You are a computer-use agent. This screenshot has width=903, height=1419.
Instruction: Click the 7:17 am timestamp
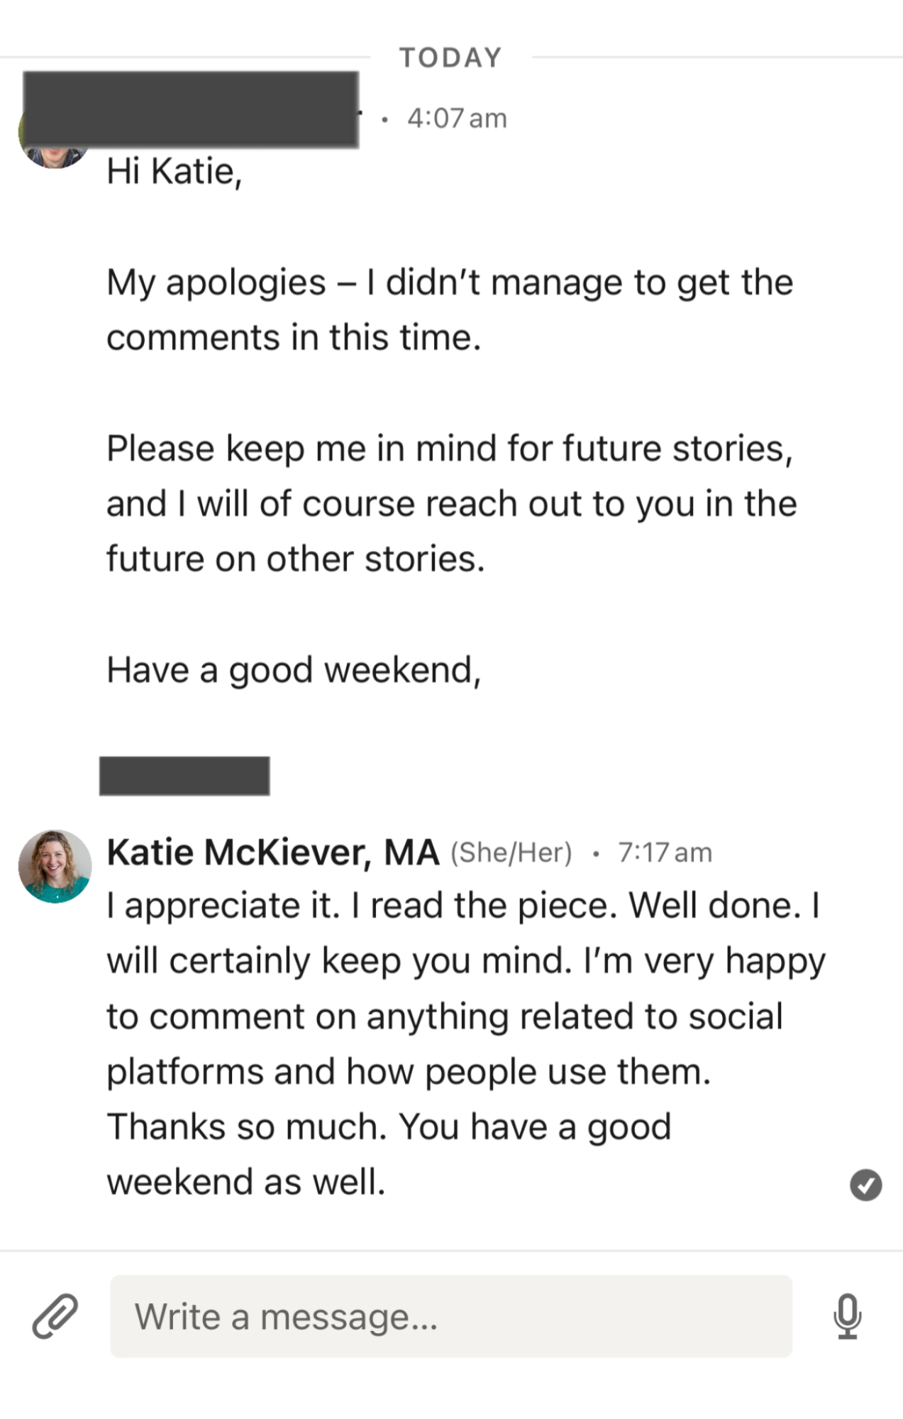[665, 852]
